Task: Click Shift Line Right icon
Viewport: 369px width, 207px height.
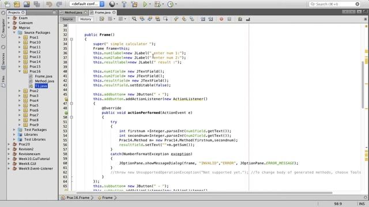Action: coord(210,19)
